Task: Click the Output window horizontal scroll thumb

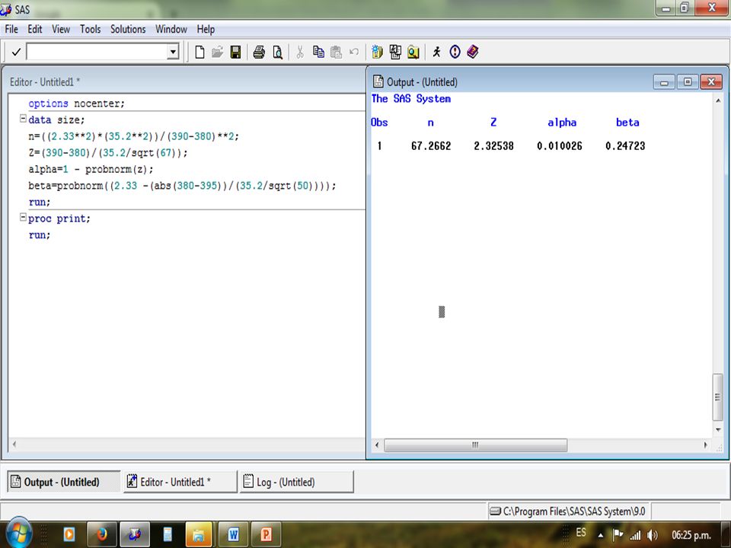Action: [475, 445]
